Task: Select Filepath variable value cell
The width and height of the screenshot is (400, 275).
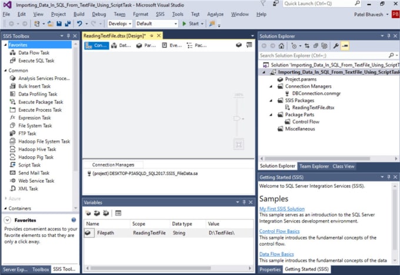Action: click(230, 233)
